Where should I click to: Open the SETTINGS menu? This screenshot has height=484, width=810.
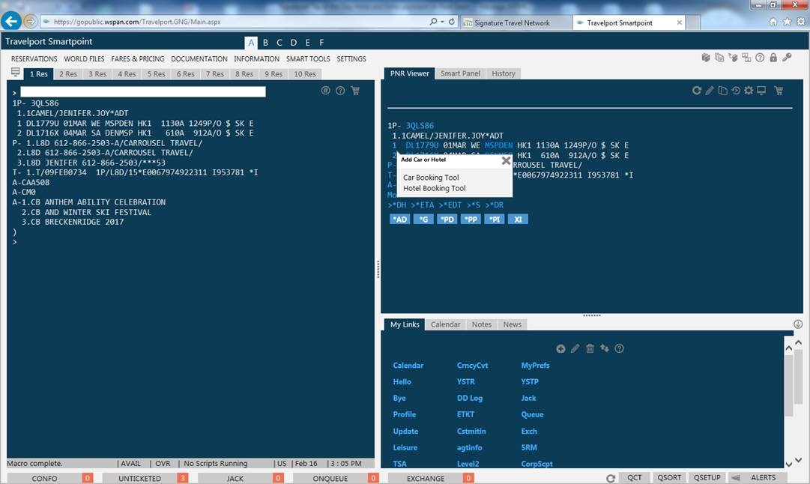coord(351,59)
